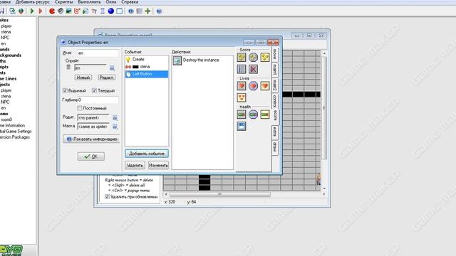
Task: Click the Create executable toolbar icon
Action: [12, 11]
